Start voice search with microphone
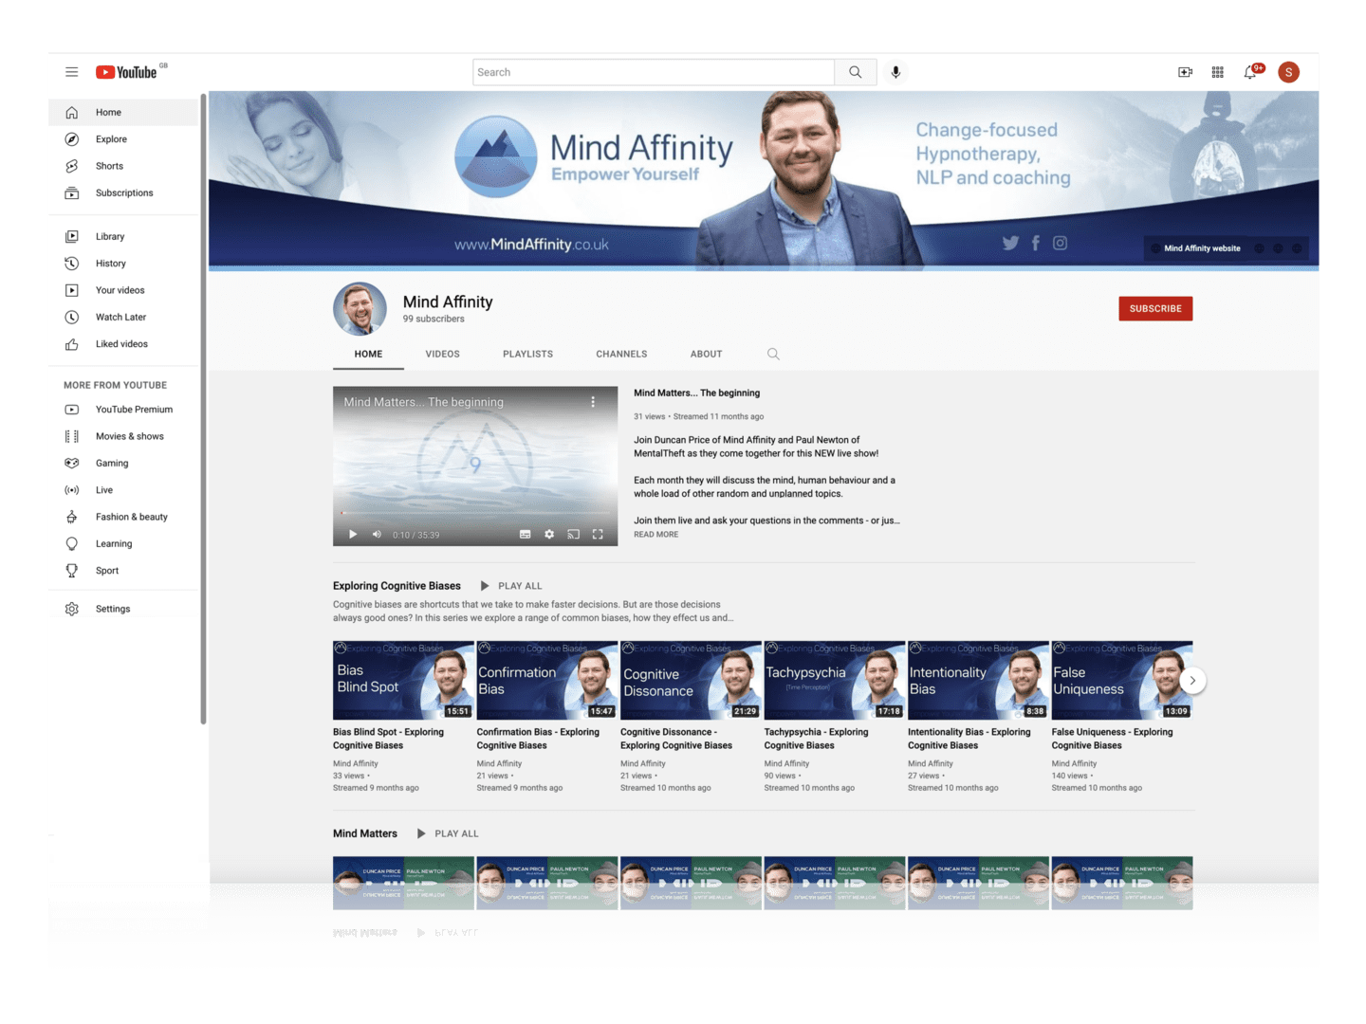Screen dimensions: 1366x1024 pos(895,72)
